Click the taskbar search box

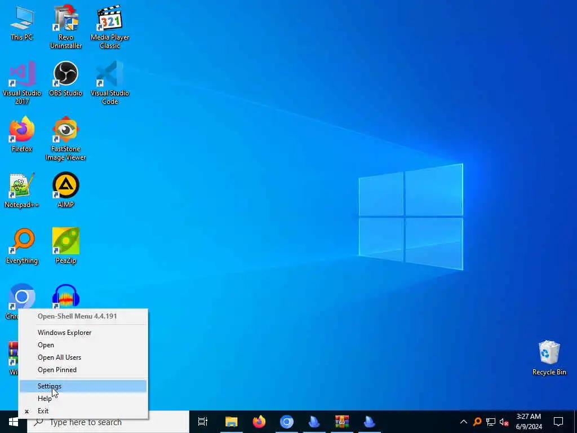[x=108, y=422]
